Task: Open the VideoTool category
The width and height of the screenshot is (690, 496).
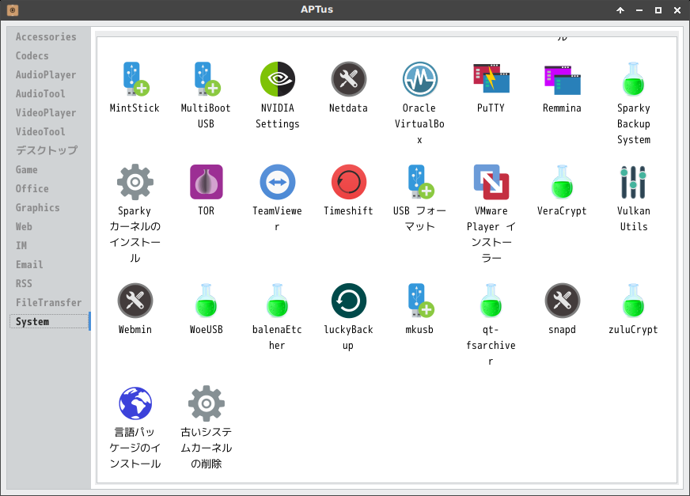Action: point(40,131)
